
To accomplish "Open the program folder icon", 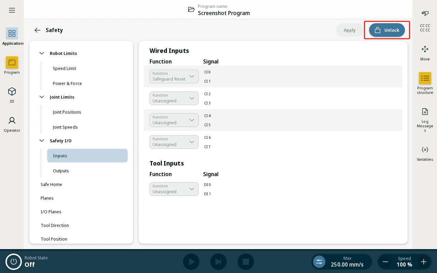I will [192, 10].
